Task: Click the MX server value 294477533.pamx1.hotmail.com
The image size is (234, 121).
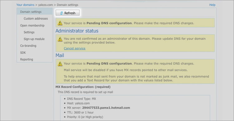Action: (106, 108)
